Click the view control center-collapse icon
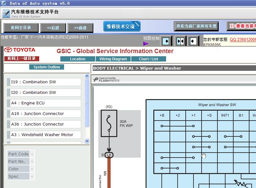The image size is (256, 188). pyautogui.click(x=180, y=41)
